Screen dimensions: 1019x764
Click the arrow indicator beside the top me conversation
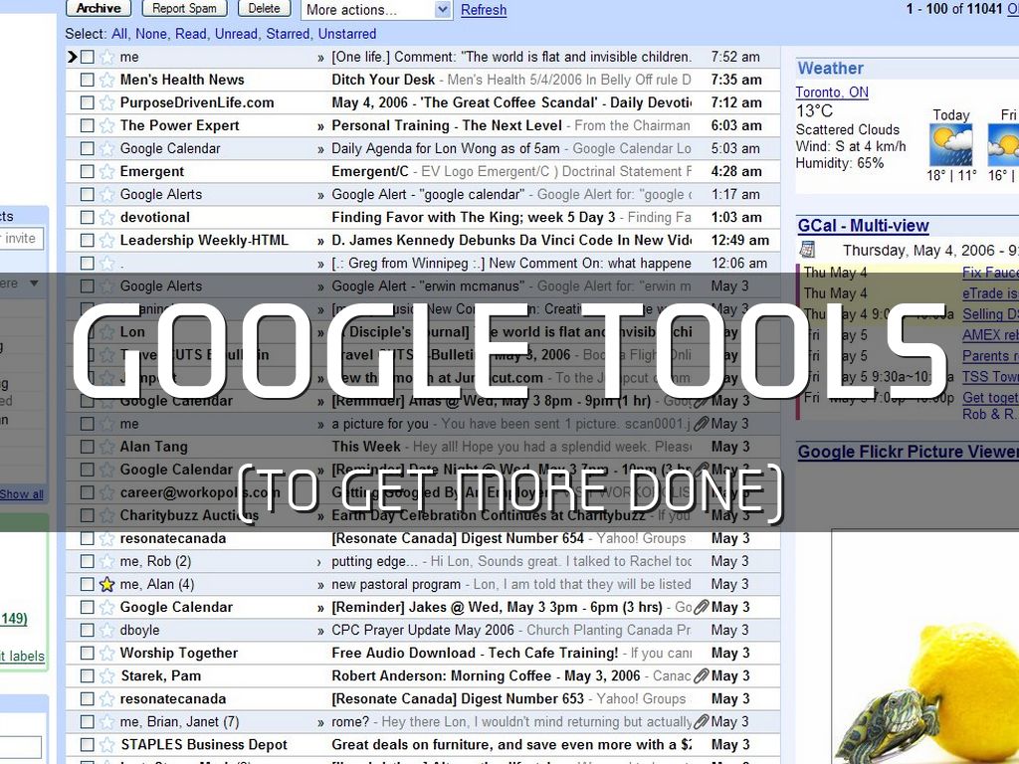pos(72,57)
